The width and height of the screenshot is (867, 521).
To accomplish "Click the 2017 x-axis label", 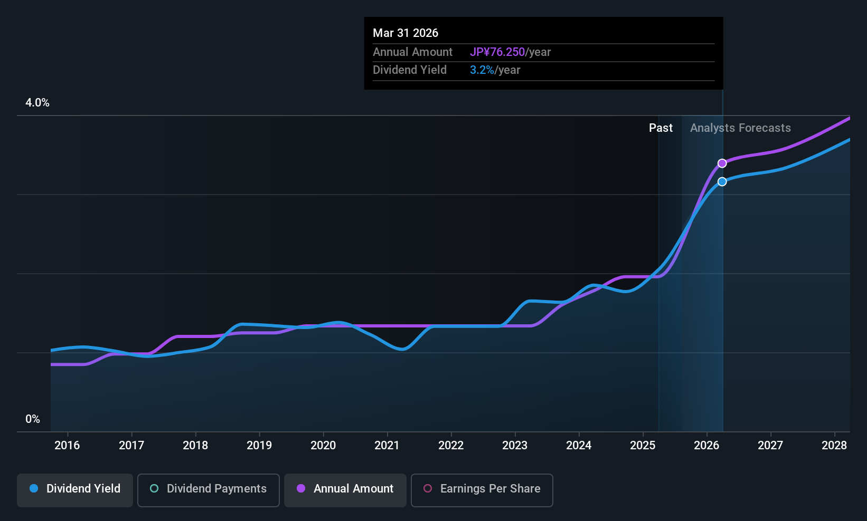I will pos(131,446).
